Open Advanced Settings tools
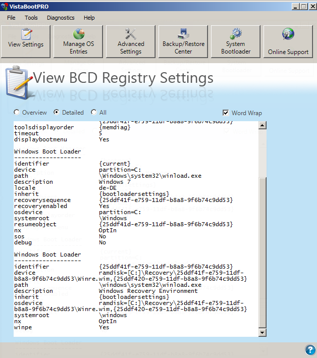The image size is (317, 358). 131,41
